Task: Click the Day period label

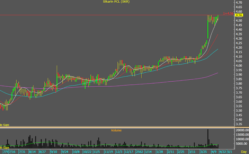Action: (244, 152)
